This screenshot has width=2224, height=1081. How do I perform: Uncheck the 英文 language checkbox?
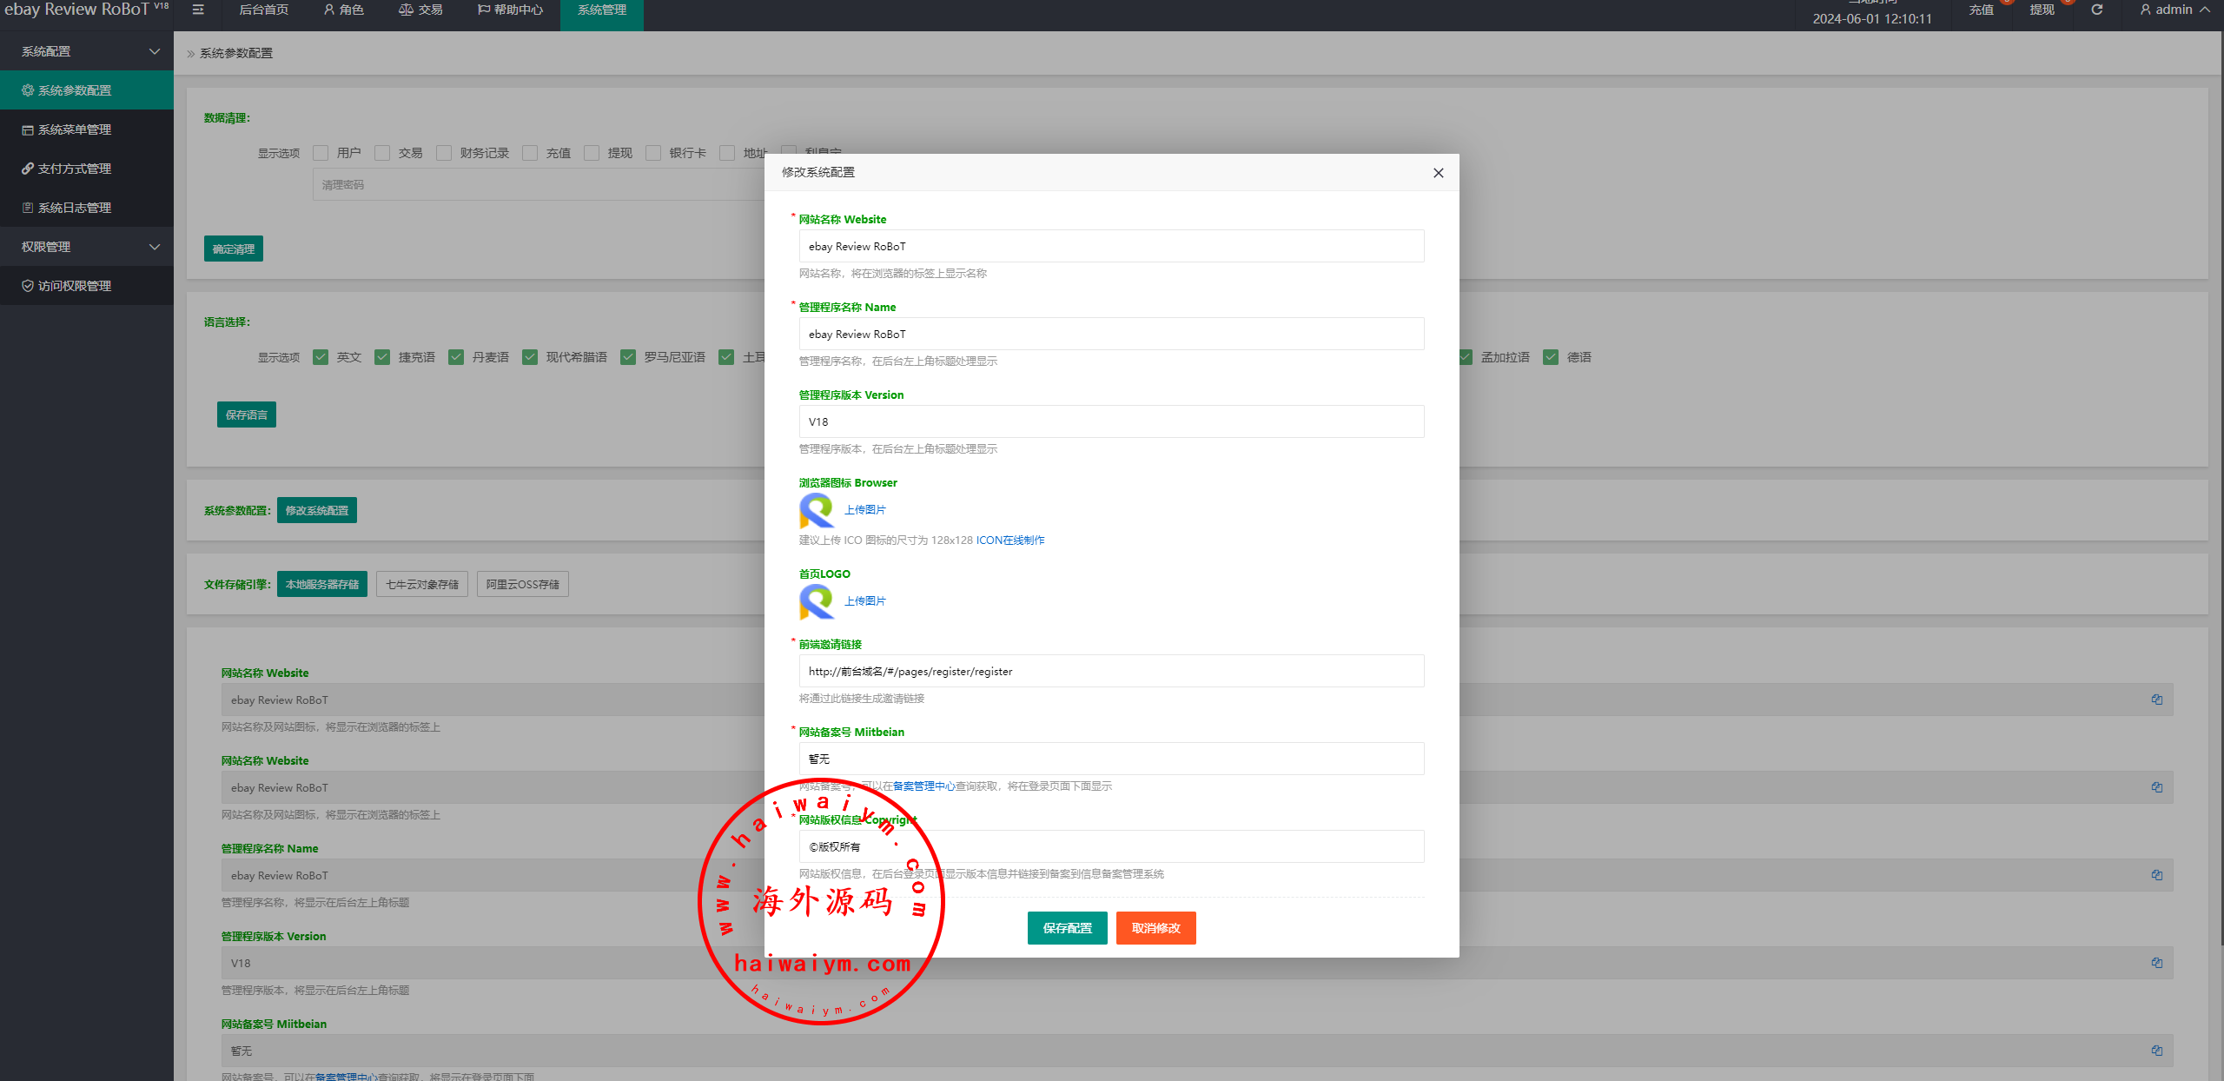click(321, 357)
